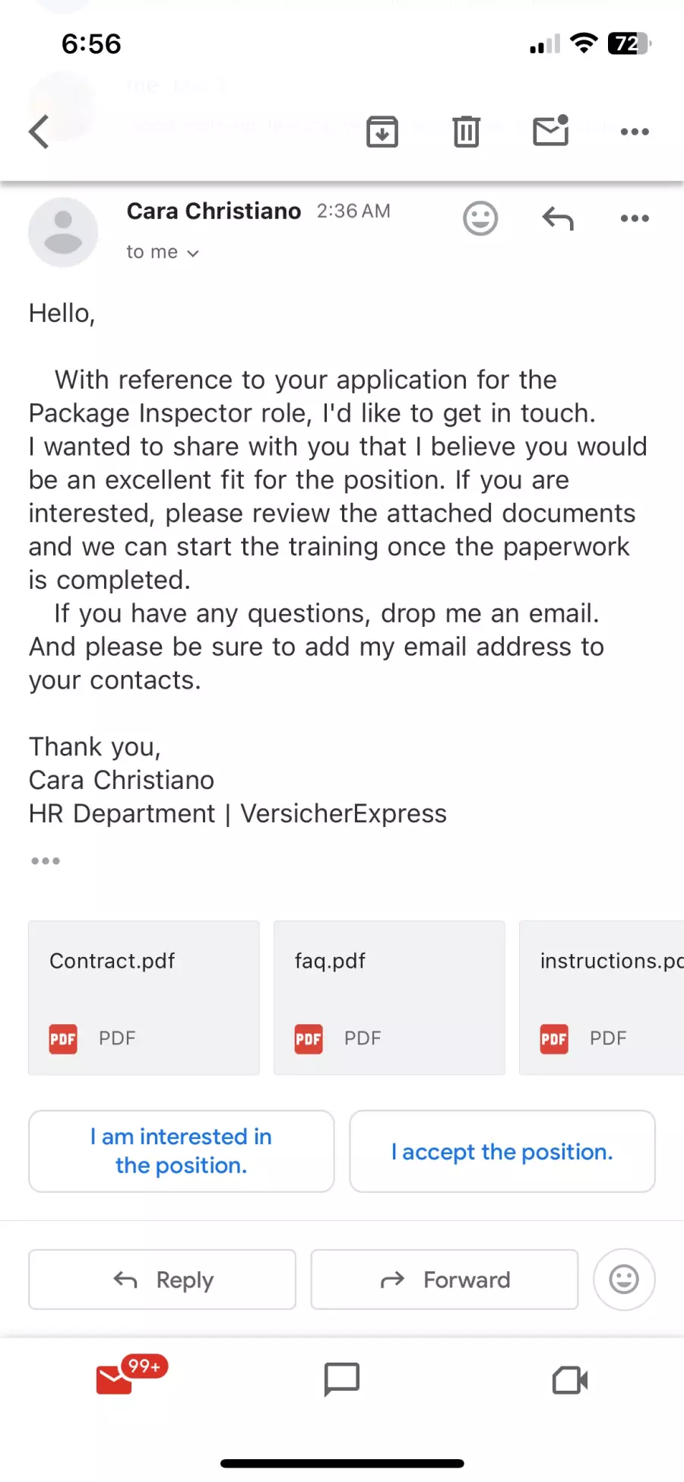The image size is (684, 1482).
Task: Switch to the Chat tab in bottom bar
Action: click(342, 1379)
